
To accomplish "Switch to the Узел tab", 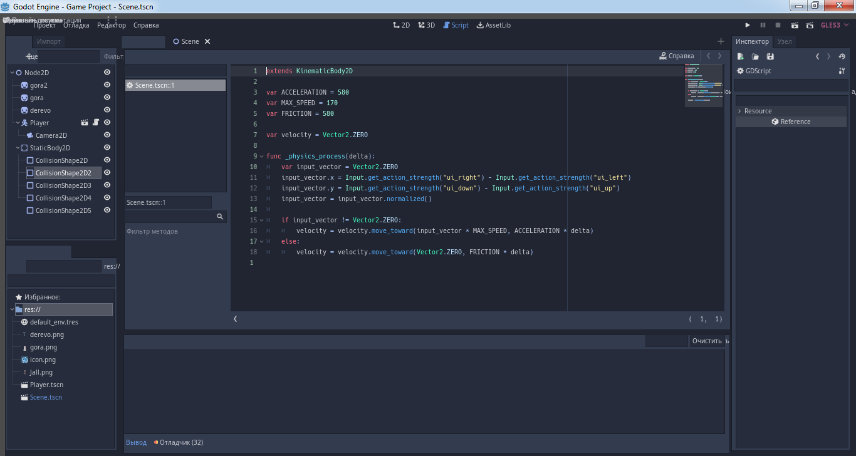I will 785,41.
